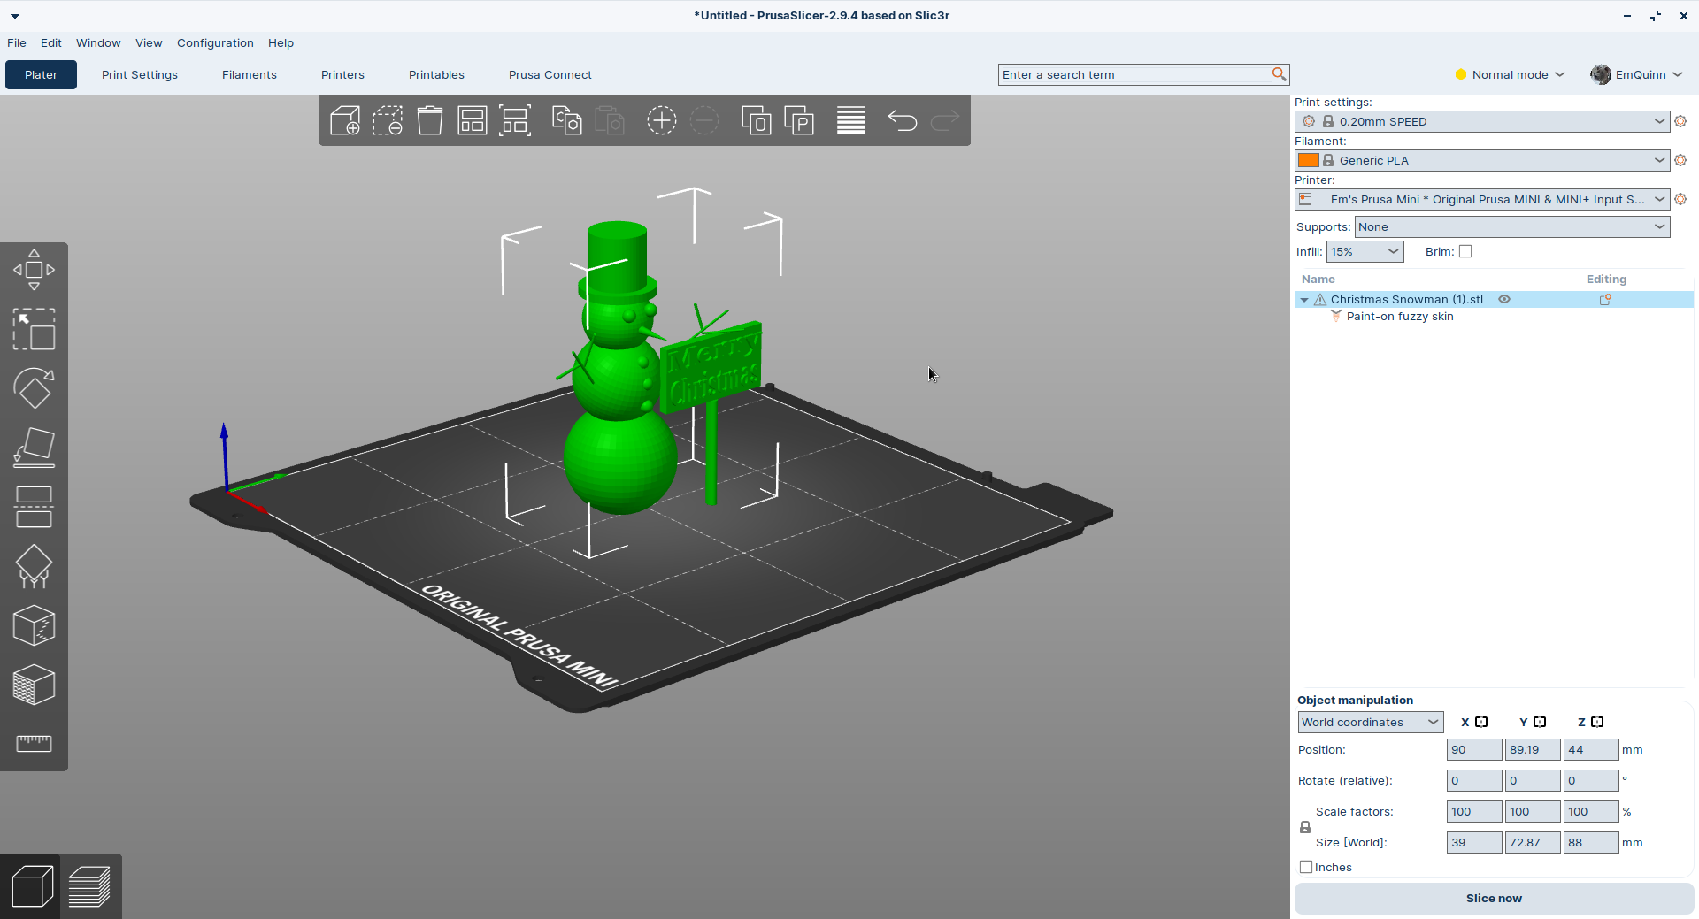The height and width of the screenshot is (919, 1699).
Task: Open the variable layer height tool
Action: [x=851, y=120]
